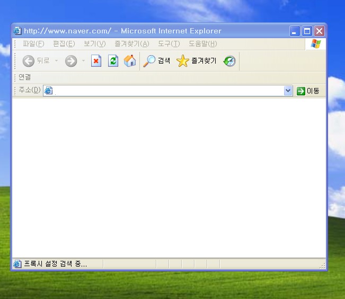Stop loading with the red X icon
Viewport: 345px width, 299px height.
tap(96, 61)
